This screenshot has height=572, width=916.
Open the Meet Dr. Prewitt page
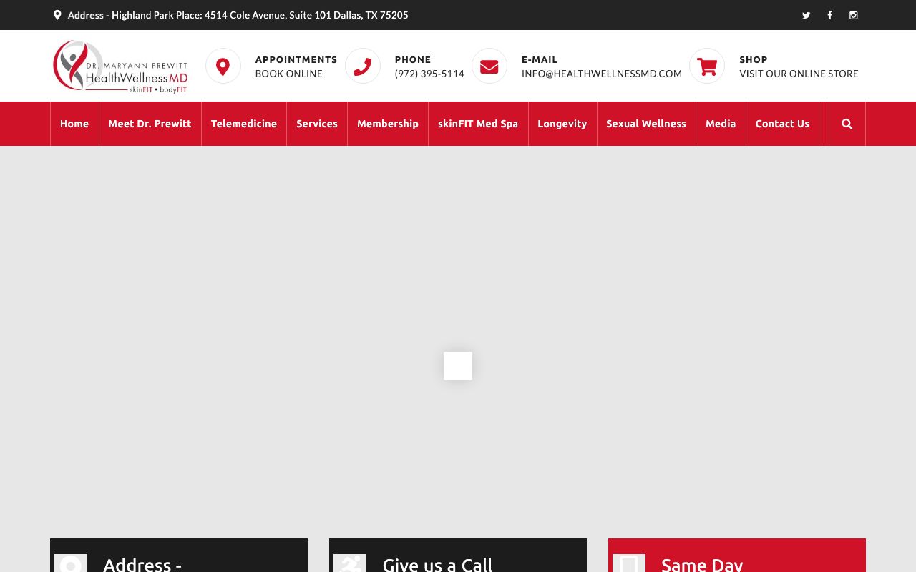click(150, 124)
